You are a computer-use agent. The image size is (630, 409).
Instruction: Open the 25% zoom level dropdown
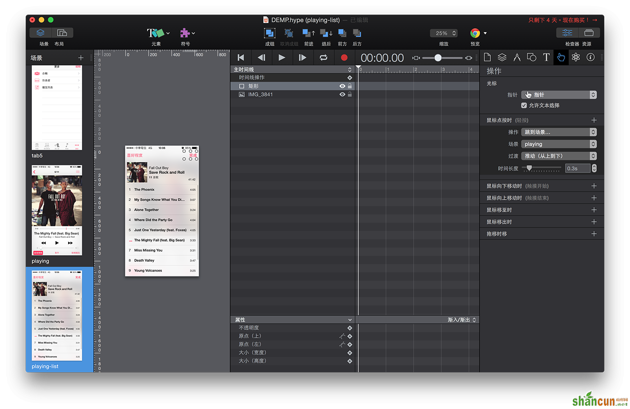(444, 33)
